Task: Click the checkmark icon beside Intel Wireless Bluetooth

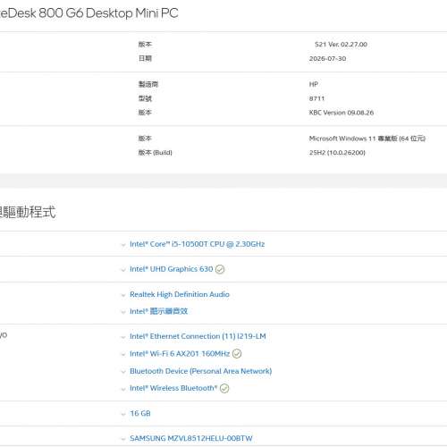Action: tap(224, 388)
